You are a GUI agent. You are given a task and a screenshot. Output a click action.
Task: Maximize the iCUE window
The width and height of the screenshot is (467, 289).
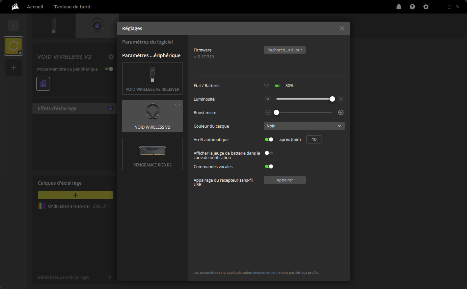449,7
